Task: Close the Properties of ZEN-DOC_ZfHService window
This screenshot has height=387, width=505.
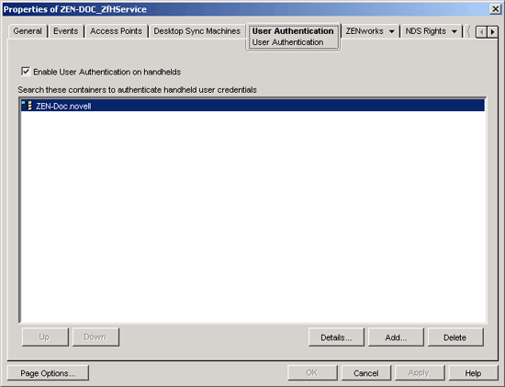Action: [495, 9]
